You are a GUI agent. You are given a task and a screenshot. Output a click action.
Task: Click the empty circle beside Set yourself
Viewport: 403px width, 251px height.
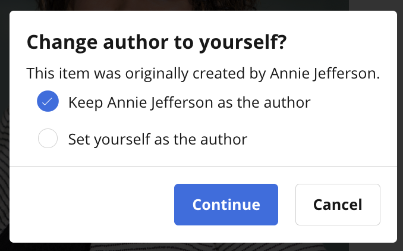click(48, 139)
